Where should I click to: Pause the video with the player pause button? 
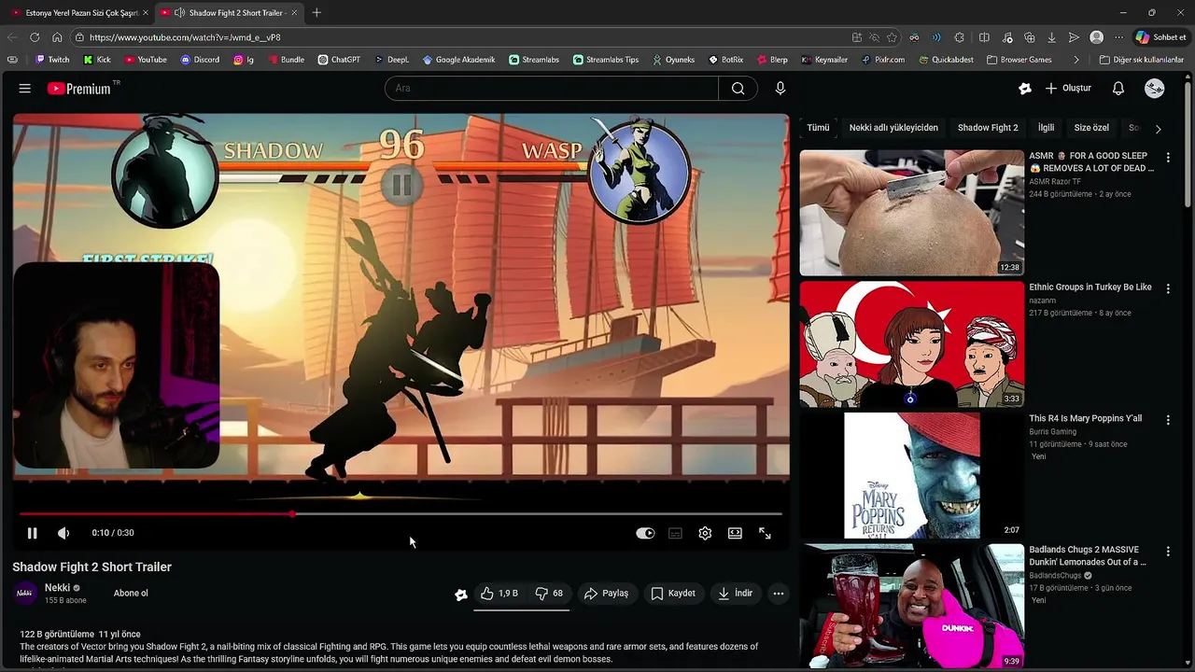(x=32, y=533)
